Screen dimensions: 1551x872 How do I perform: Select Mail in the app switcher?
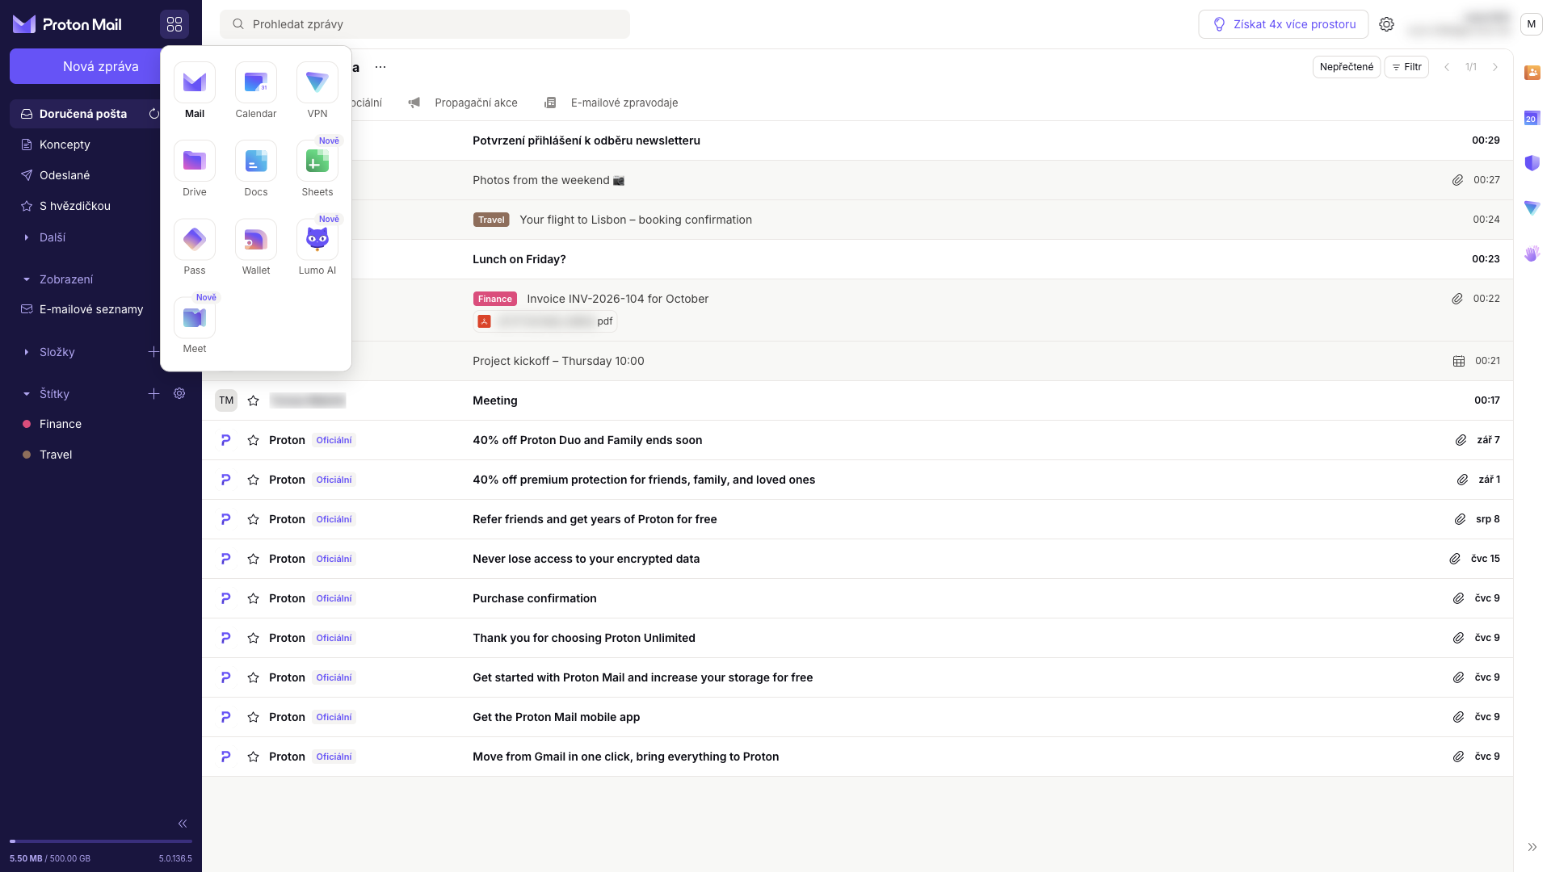[195, 91]
